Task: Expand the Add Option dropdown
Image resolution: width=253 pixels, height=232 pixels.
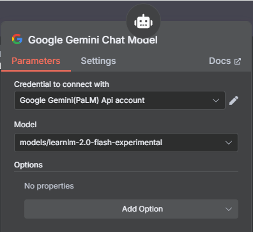Action: pyautogui.click(x=131, y=209)
